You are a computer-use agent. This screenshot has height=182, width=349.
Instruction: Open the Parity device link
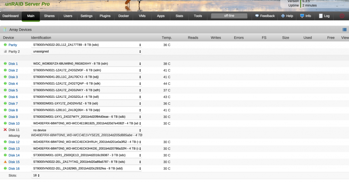tap(13, 45)
